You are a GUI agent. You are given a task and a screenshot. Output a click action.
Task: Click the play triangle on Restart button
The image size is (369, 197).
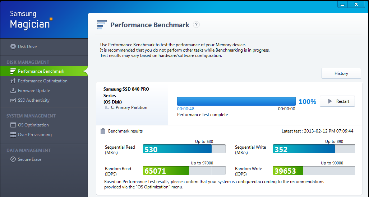click(330, 101)
